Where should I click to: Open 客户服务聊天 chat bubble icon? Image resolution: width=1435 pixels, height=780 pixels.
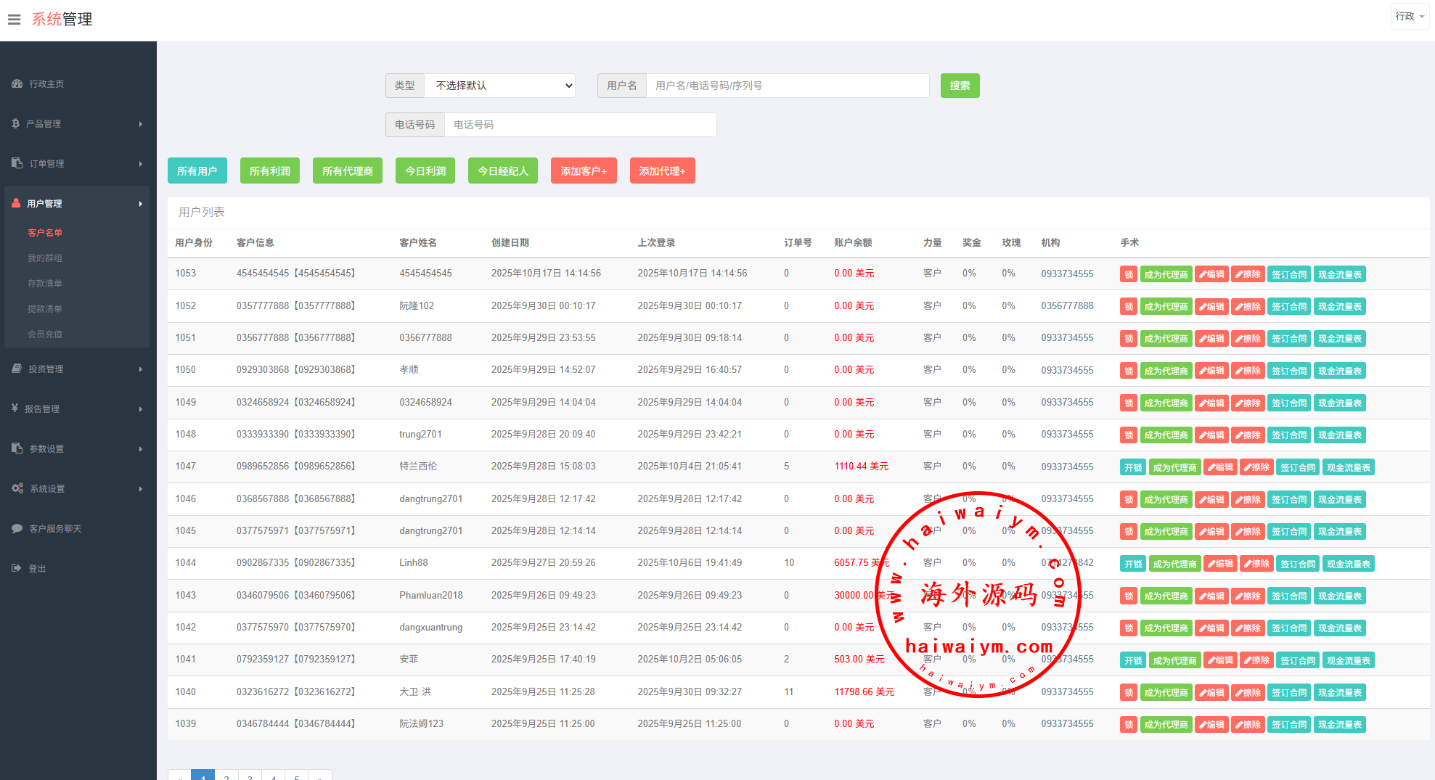click(x=17, y=529)
